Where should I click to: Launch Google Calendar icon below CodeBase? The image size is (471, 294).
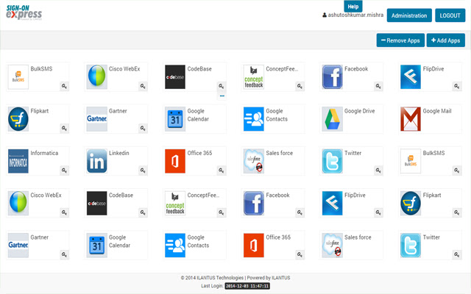pyautogui.click(x=96, y=245)
